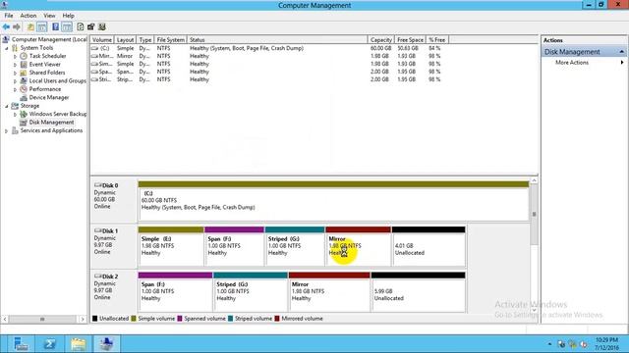
Task: Select the Disk Management icon in tree
Action: pyautogui.click(x=24, y=123)
